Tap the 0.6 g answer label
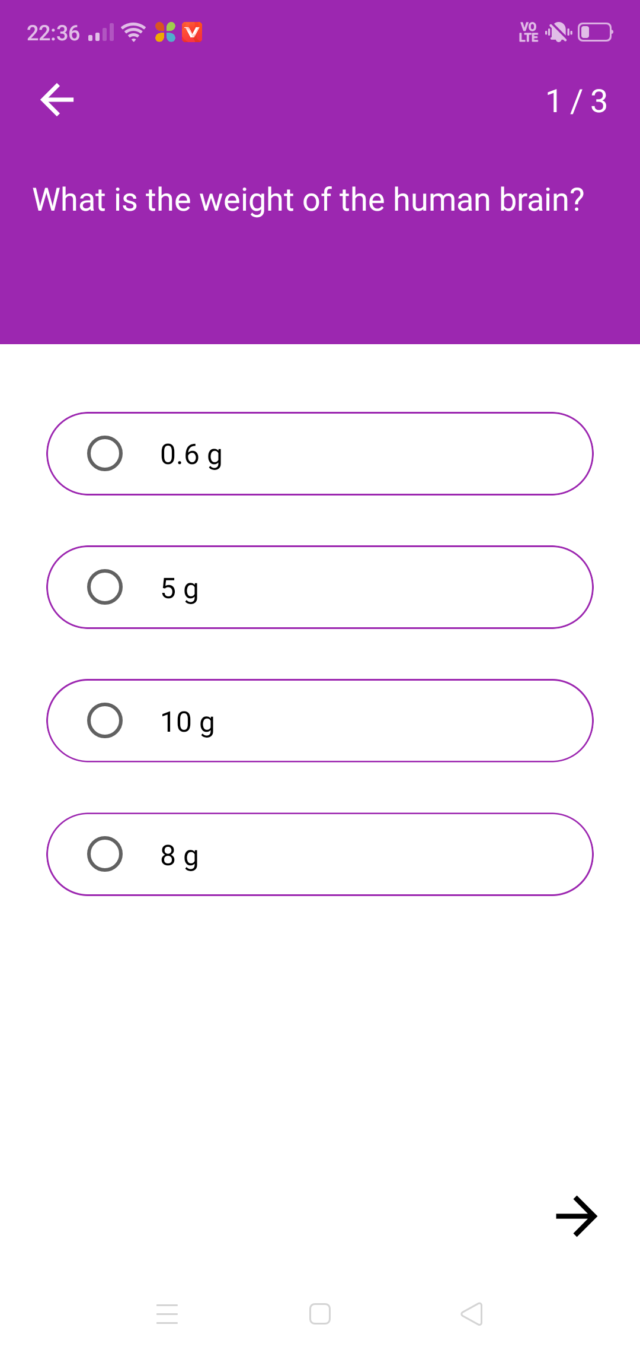Image resolution: width=640 pixels, height=1353 pixels. (191, 455)
